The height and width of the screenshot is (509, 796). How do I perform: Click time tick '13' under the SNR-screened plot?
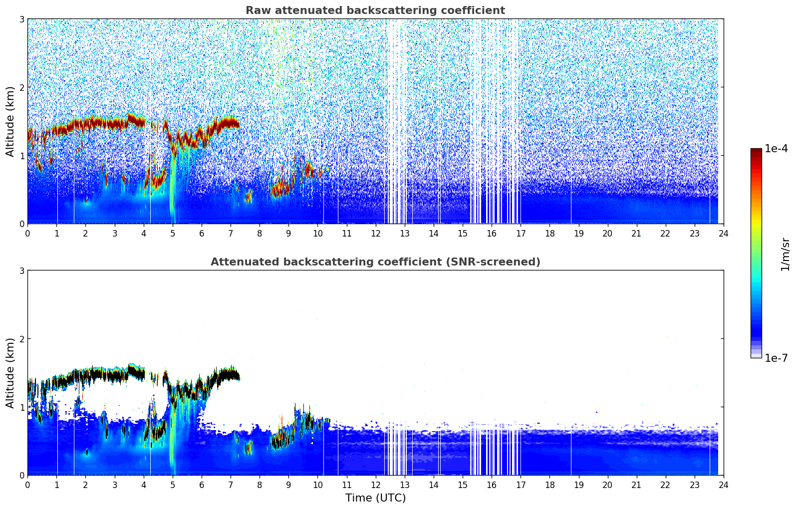tap(405, 485)
